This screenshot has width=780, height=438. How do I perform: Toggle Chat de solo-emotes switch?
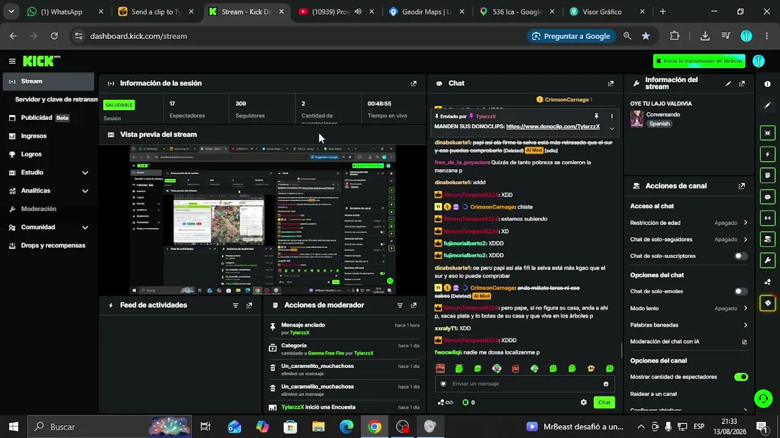click(x=740, y=291)
